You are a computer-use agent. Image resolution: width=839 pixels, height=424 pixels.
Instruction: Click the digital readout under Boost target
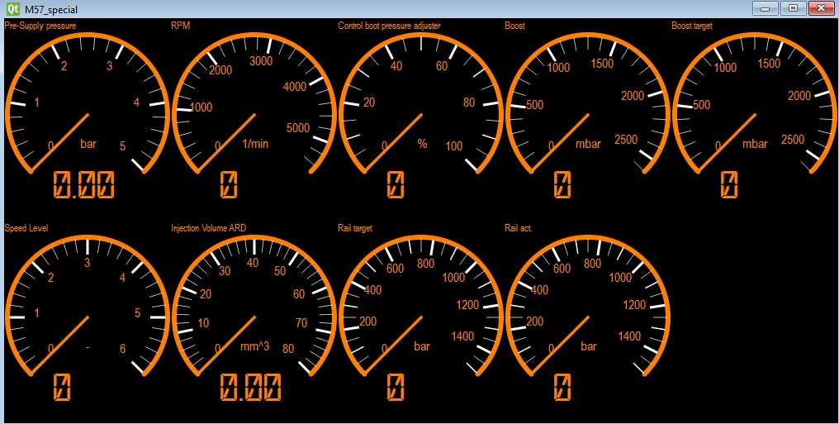[729, 184]
